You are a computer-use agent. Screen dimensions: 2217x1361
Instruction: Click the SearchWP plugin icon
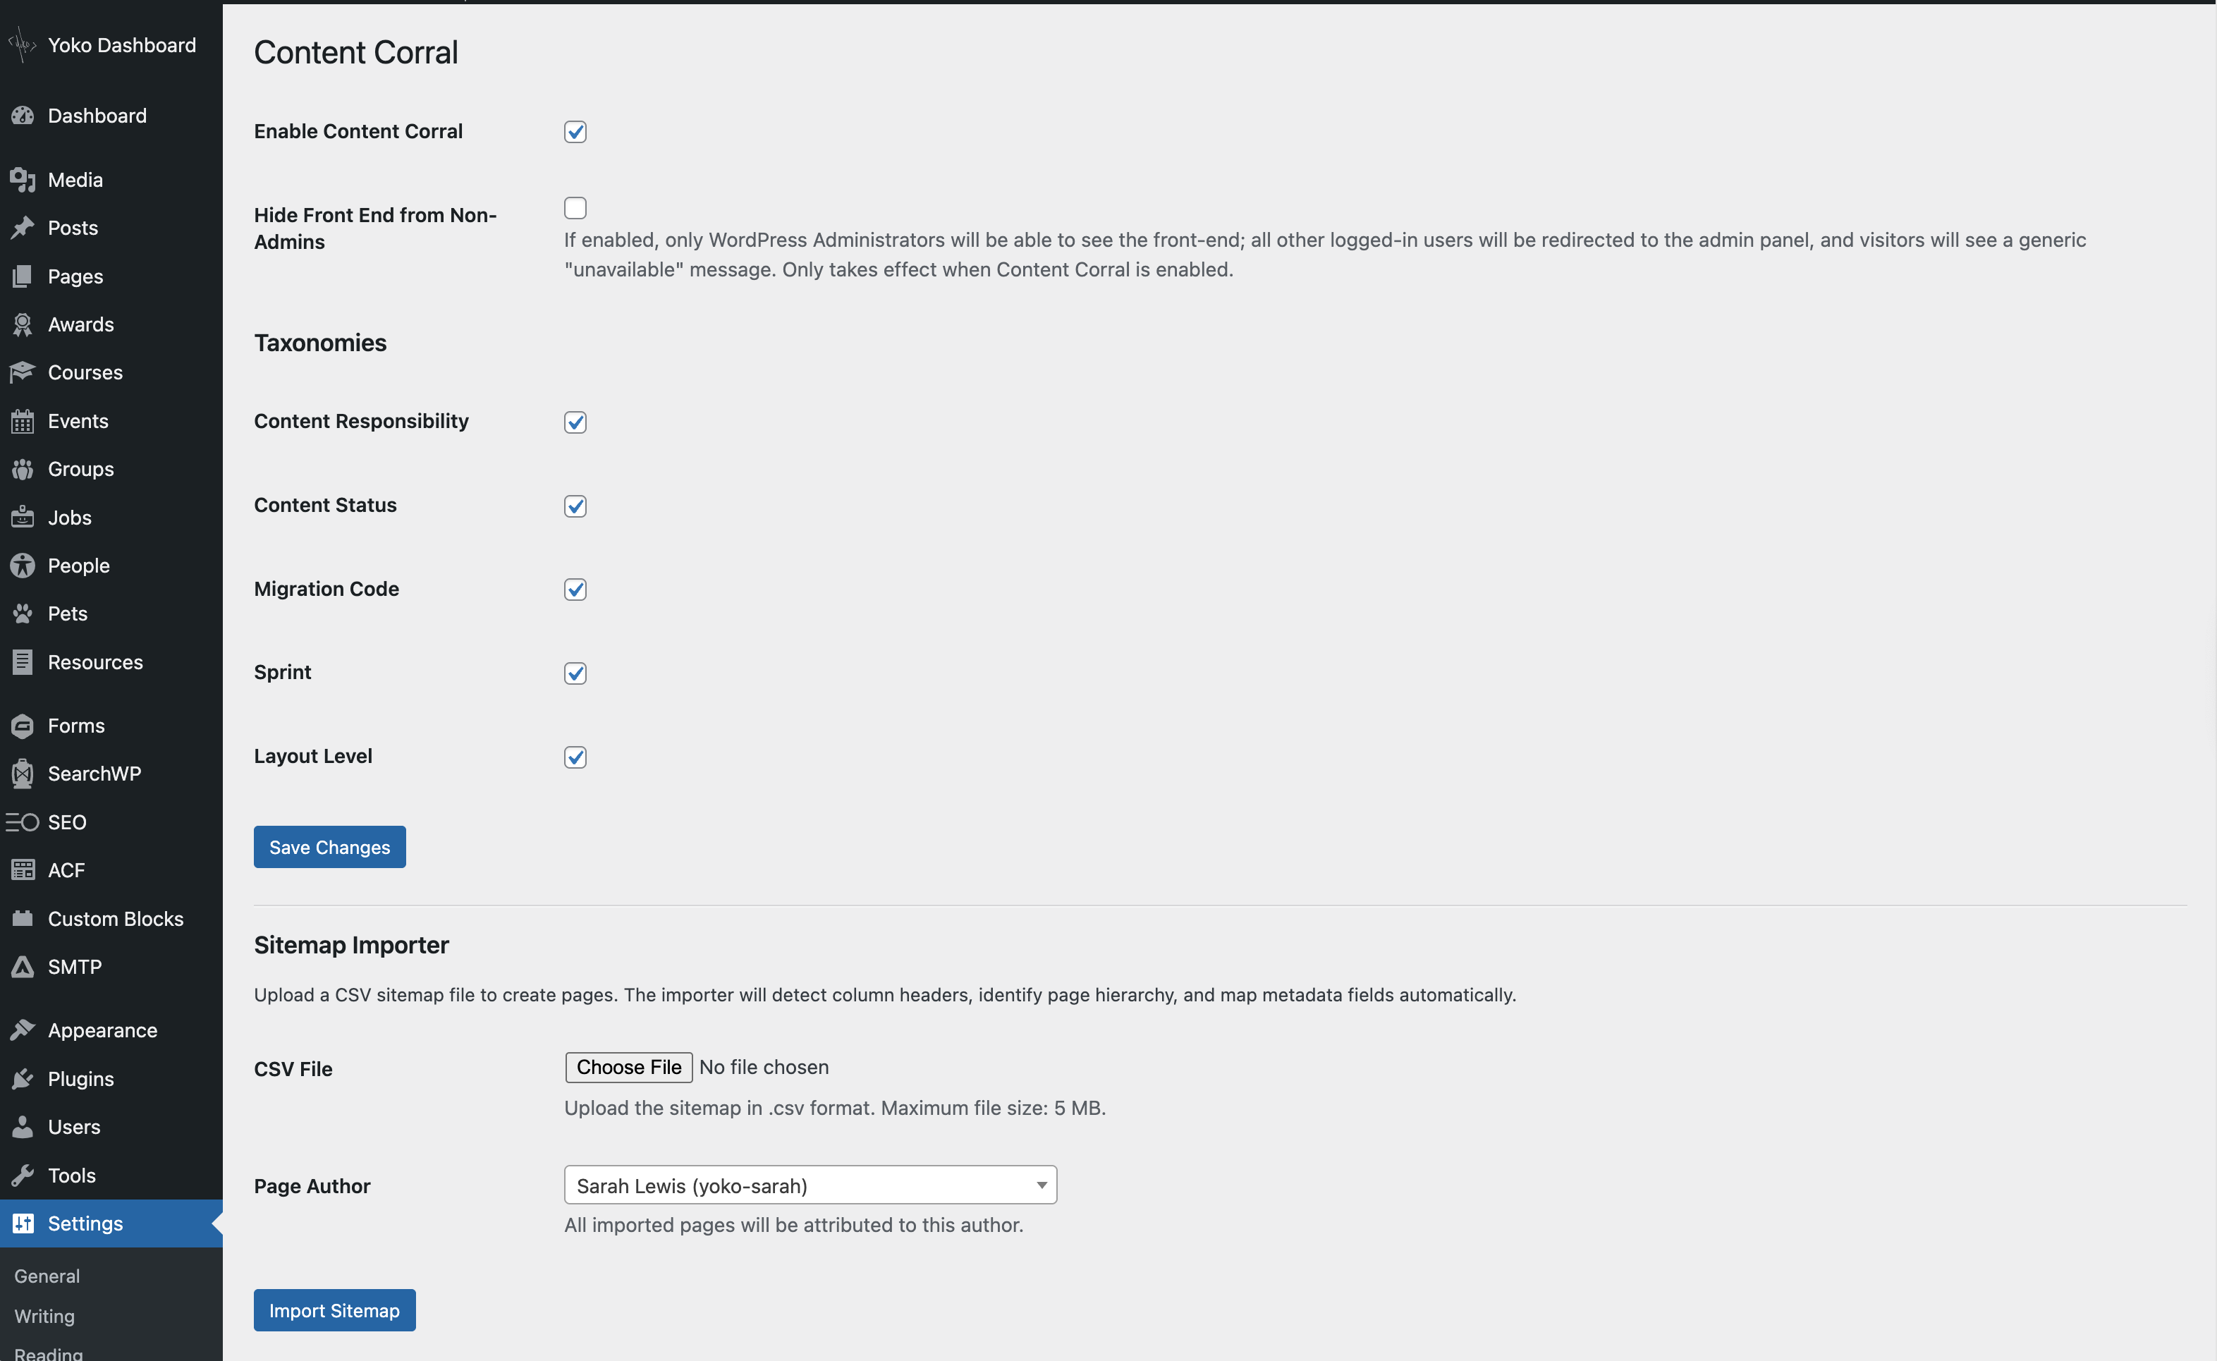(x=23, y=773)
